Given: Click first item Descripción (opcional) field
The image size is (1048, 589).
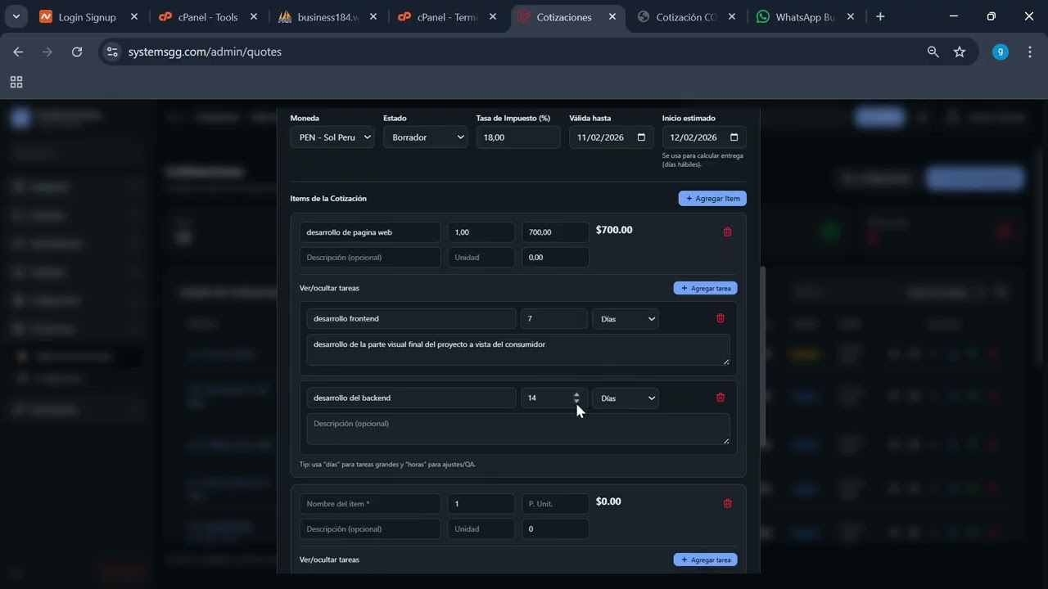Looking at the screenshot, I should (370, 257).
